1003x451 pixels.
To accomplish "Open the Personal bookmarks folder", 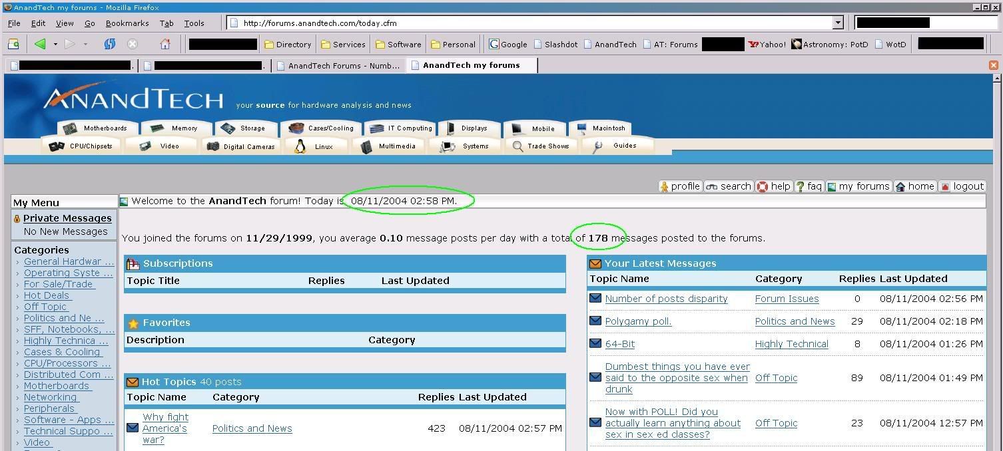I will coord(453,45).
